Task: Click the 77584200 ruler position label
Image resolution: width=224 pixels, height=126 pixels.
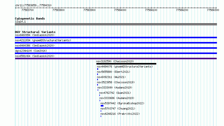Action: (182, 10)
